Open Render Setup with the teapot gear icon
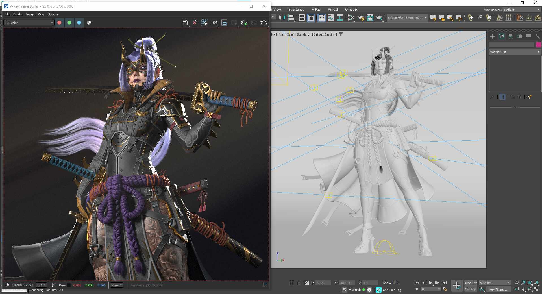542x294 pixels. [x=361, y=18]
